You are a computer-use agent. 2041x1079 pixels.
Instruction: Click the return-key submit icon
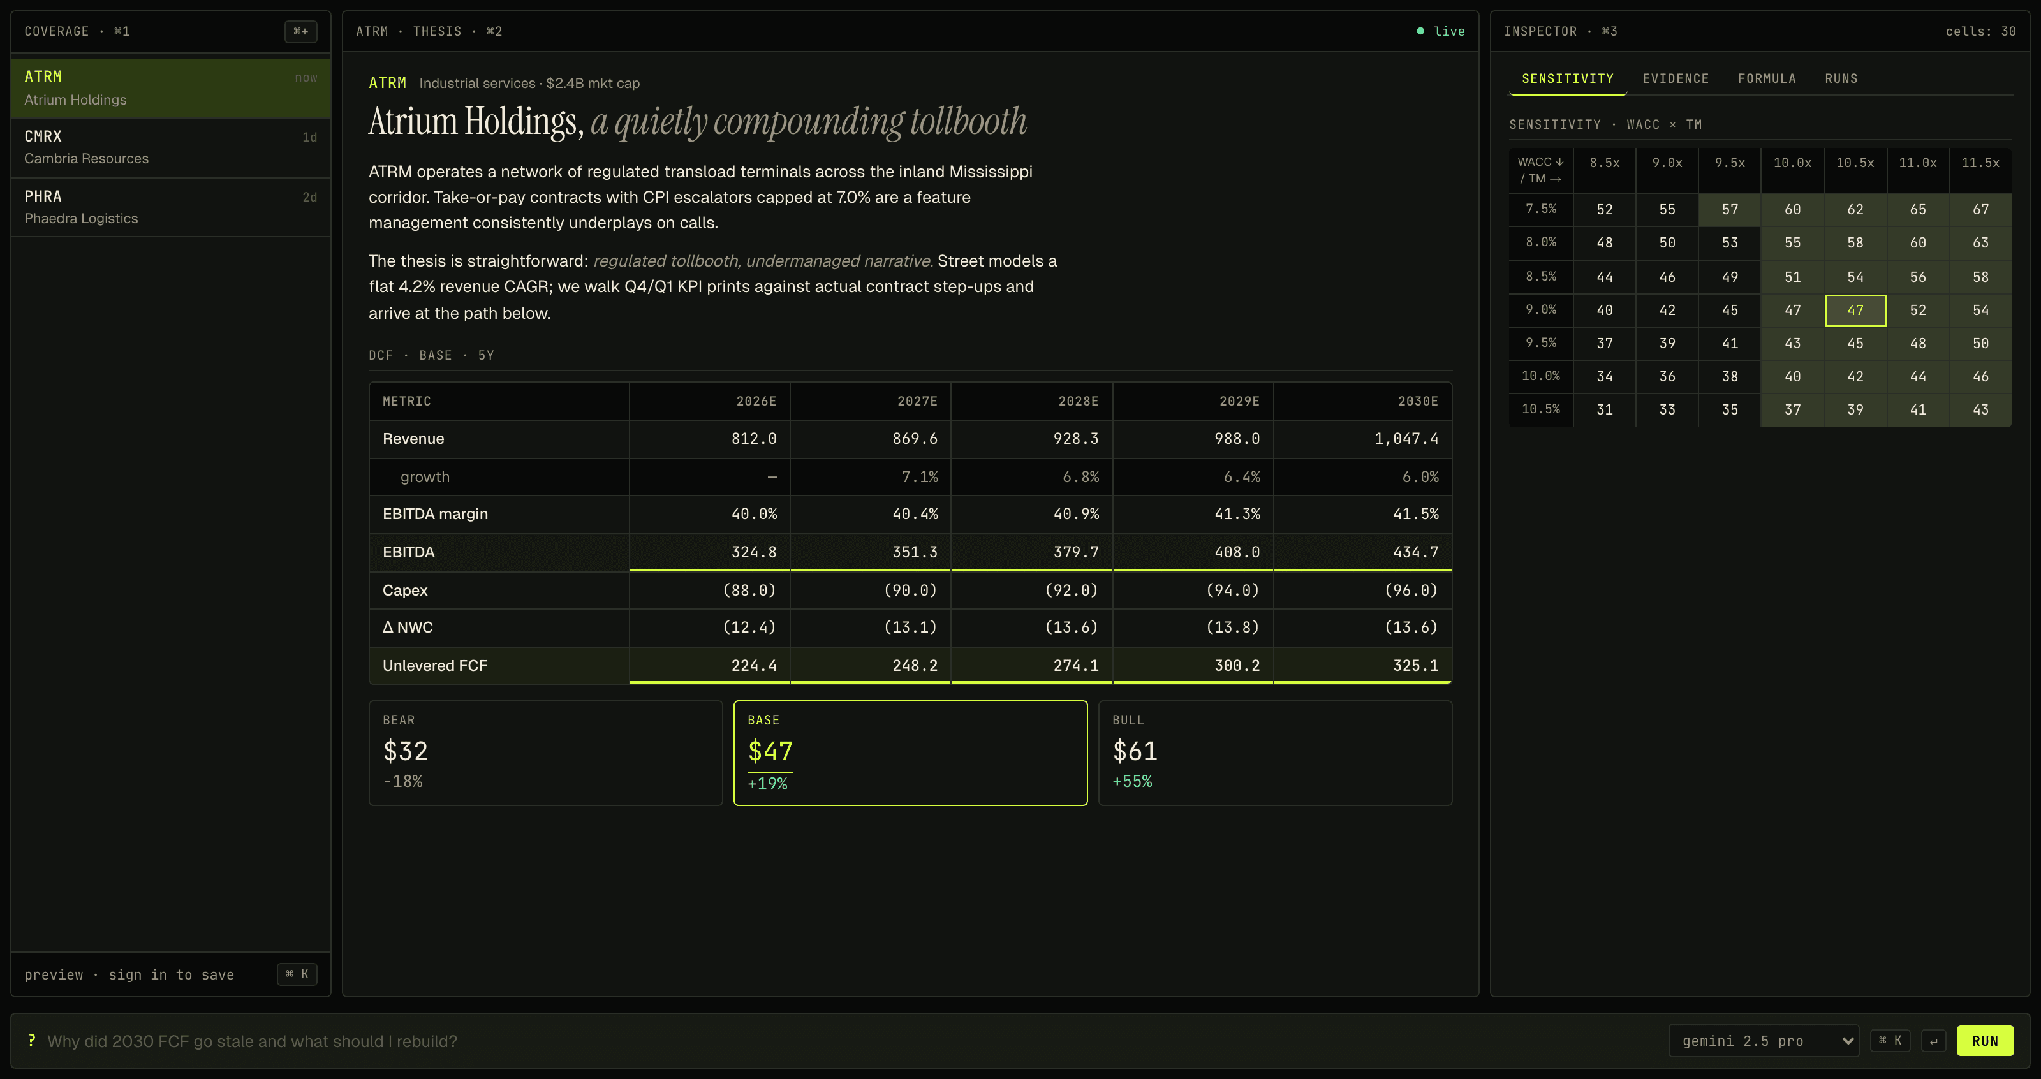click(1933, 1040)
